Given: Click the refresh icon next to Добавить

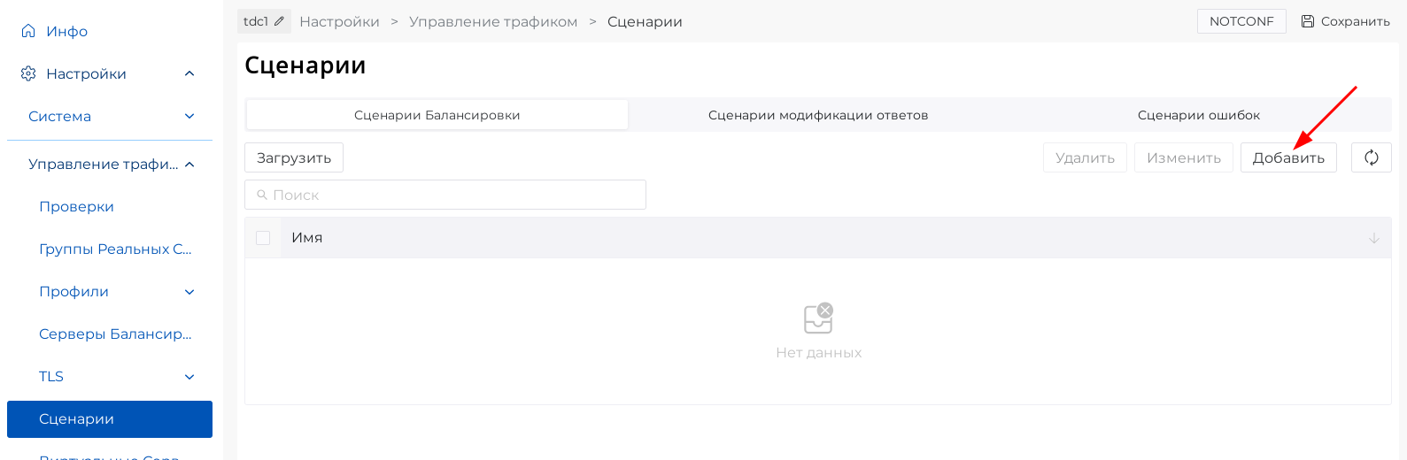Looking at the screenshot, I should tap(1371, 157).
